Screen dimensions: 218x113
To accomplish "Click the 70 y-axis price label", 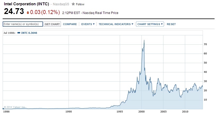I will (x=205, y=44).
